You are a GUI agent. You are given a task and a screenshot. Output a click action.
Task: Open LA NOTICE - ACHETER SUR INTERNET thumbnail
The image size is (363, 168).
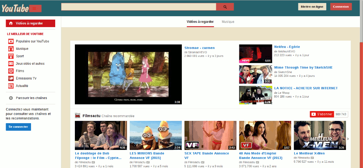point(256,95)
